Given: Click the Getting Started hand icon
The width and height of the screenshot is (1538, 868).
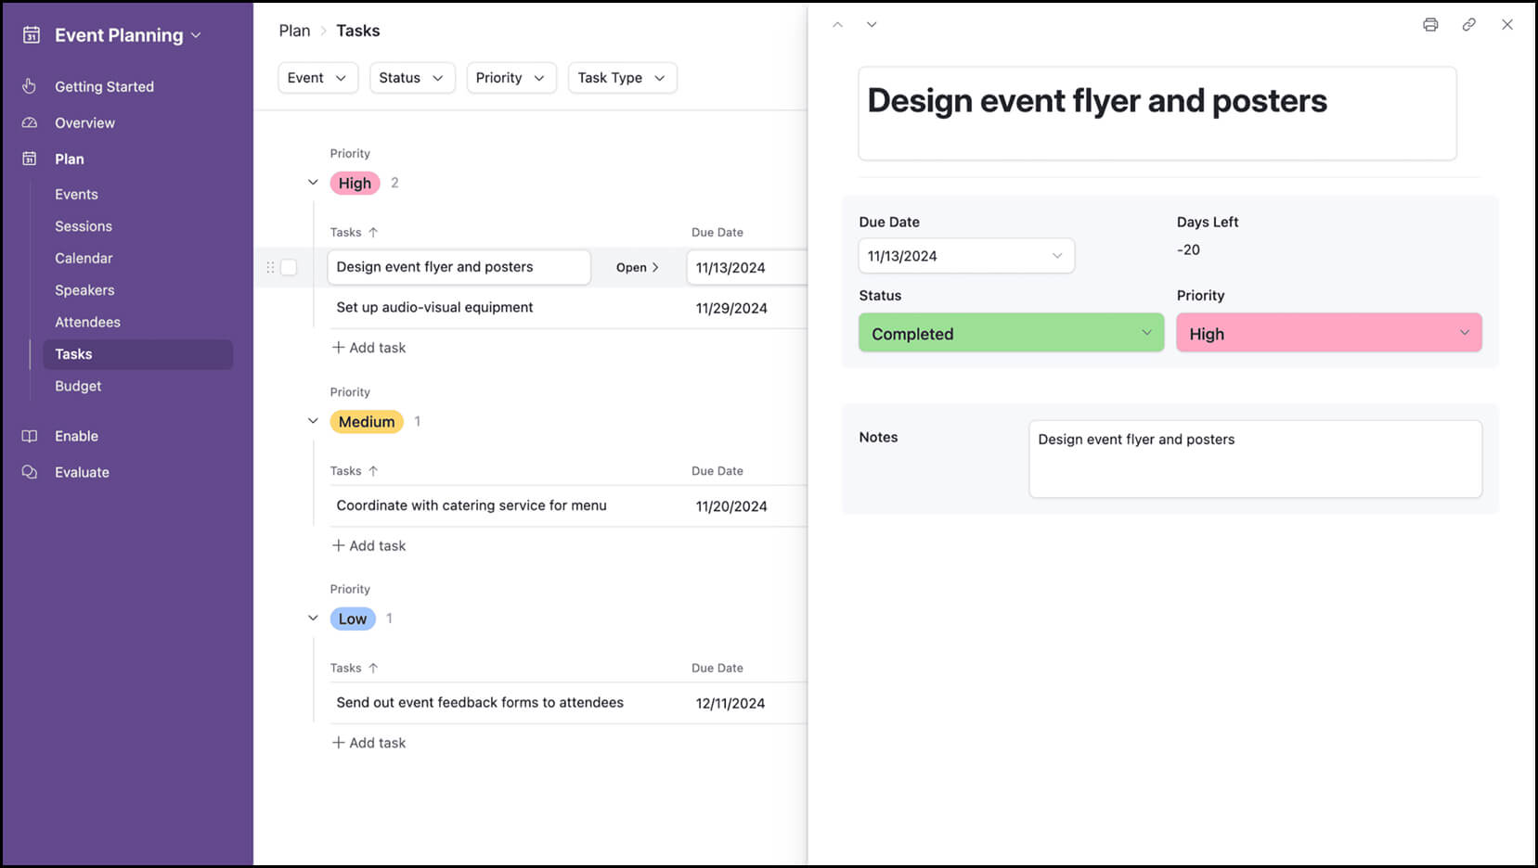Looking at the screenshot, I should point(29,86).
